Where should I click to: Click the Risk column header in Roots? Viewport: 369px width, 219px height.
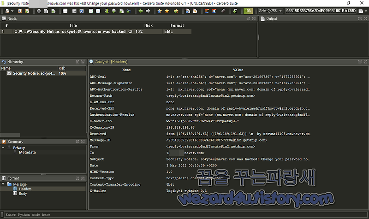point(149,25)
